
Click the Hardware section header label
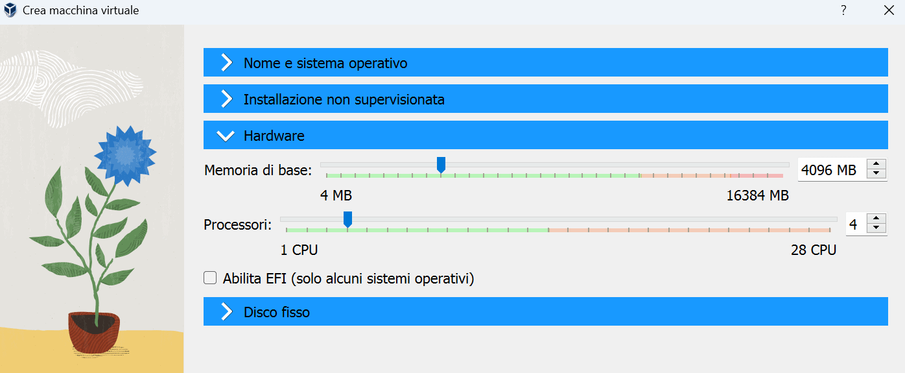274,136
